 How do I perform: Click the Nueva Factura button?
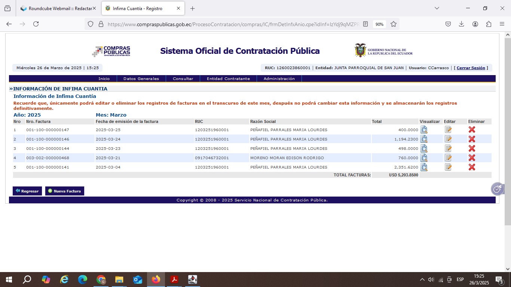[x=65, y=191]
